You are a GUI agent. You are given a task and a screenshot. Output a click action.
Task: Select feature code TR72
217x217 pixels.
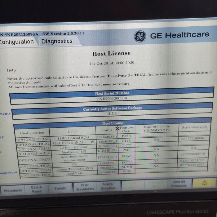126,145
